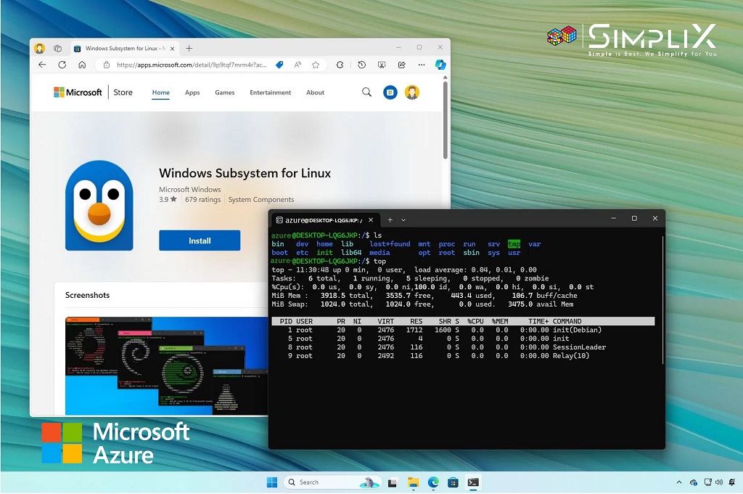Click lost+found in the ls output
743x494 pixels.
pos(390,244)
